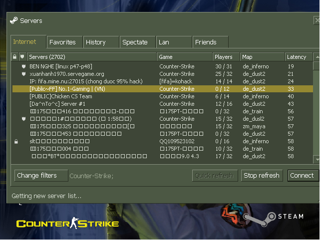320x240 pixels.
Task: Click latency value 43
Action: (291, 104)
